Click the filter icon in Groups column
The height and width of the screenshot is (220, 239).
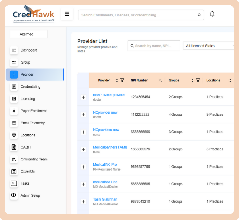(x=198, y=80)
